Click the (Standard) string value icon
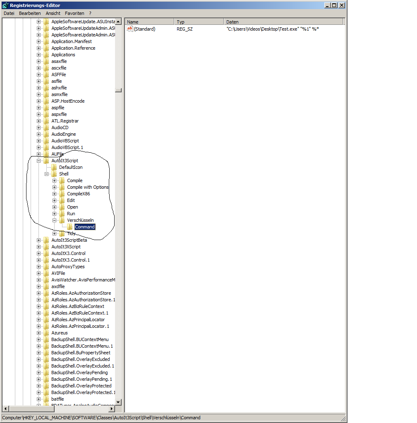 coord(129,29)
